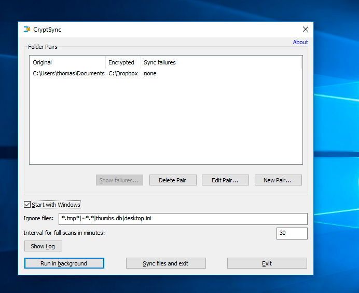359x293 pixels.
Task: Click the C:\Dropbox encrypted folder cell
Action: (122, 74)
